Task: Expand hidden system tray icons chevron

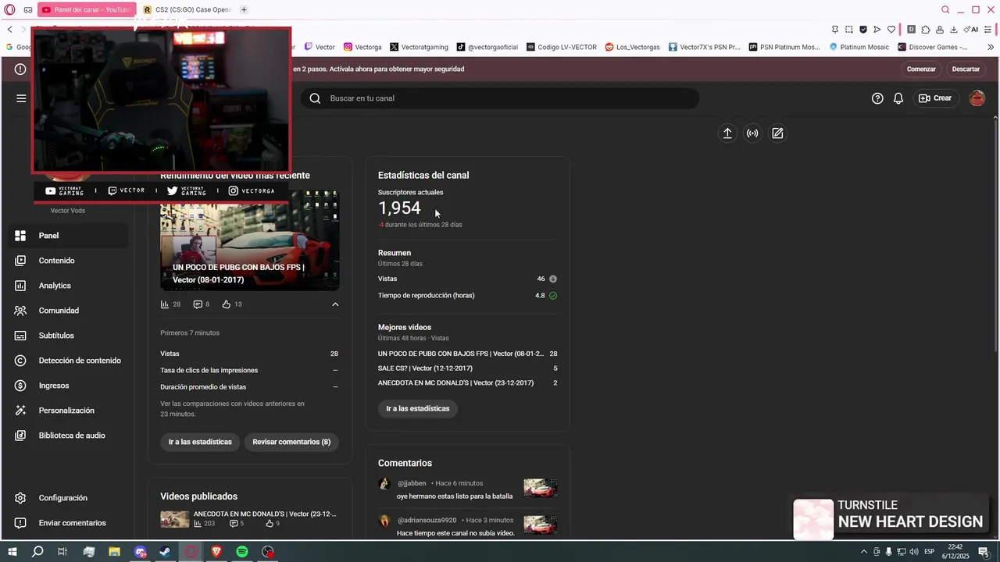Action: [863, 552]
